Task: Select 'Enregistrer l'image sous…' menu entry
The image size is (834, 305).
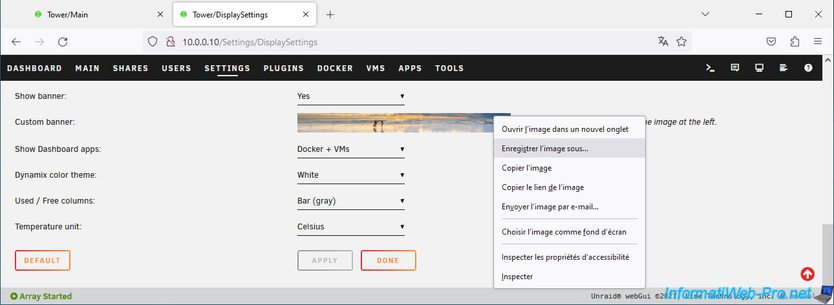Action: (545, 149)
